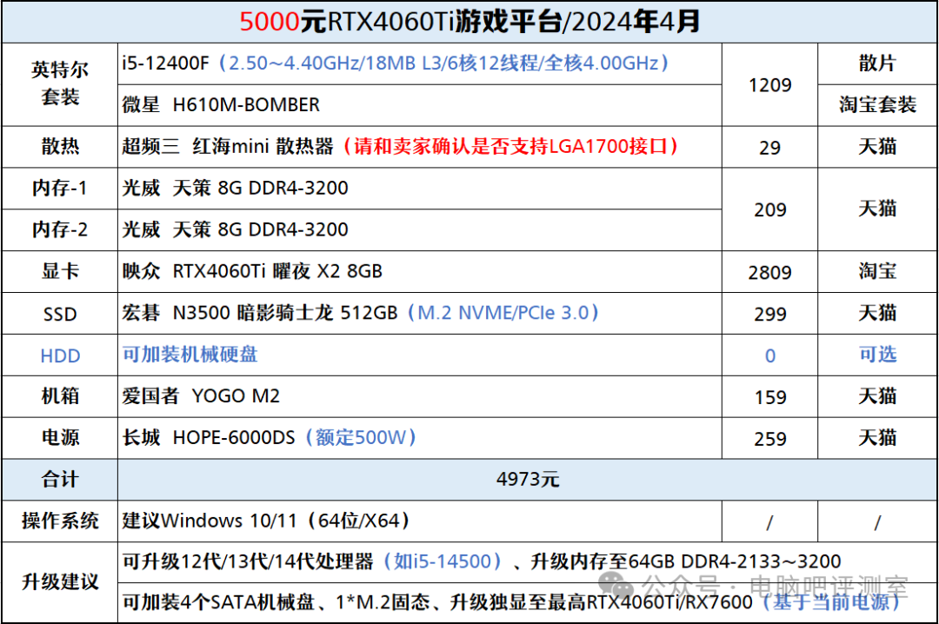
Task: Click the '爱国者 YOGO M2' case cell
Action: tap(420, 396)
